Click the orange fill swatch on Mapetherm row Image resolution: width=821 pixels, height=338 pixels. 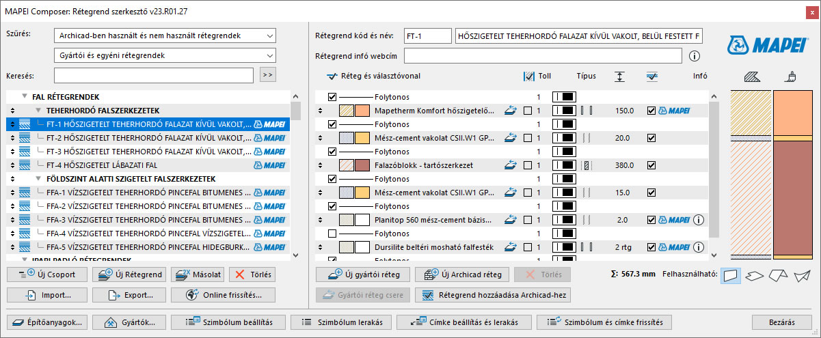point(362,111)
